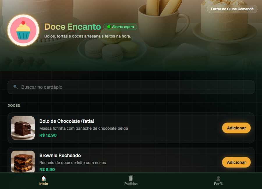The image size is (262, 189).
Task: Click the R$ 8,90 price
Action: coord(47,170)
